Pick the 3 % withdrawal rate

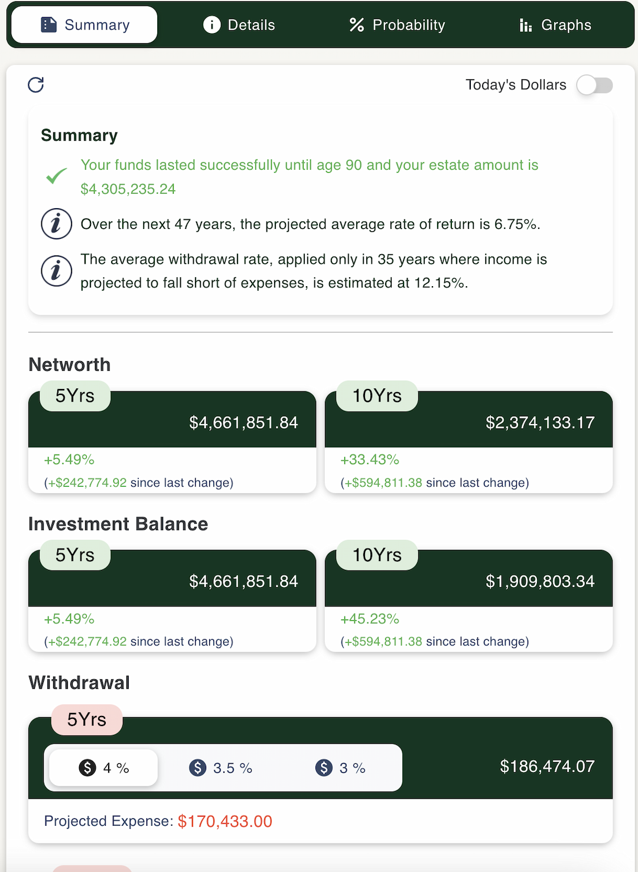pos(341,767)
